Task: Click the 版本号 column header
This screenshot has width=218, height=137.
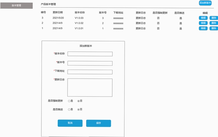Action: pos(102,12)
